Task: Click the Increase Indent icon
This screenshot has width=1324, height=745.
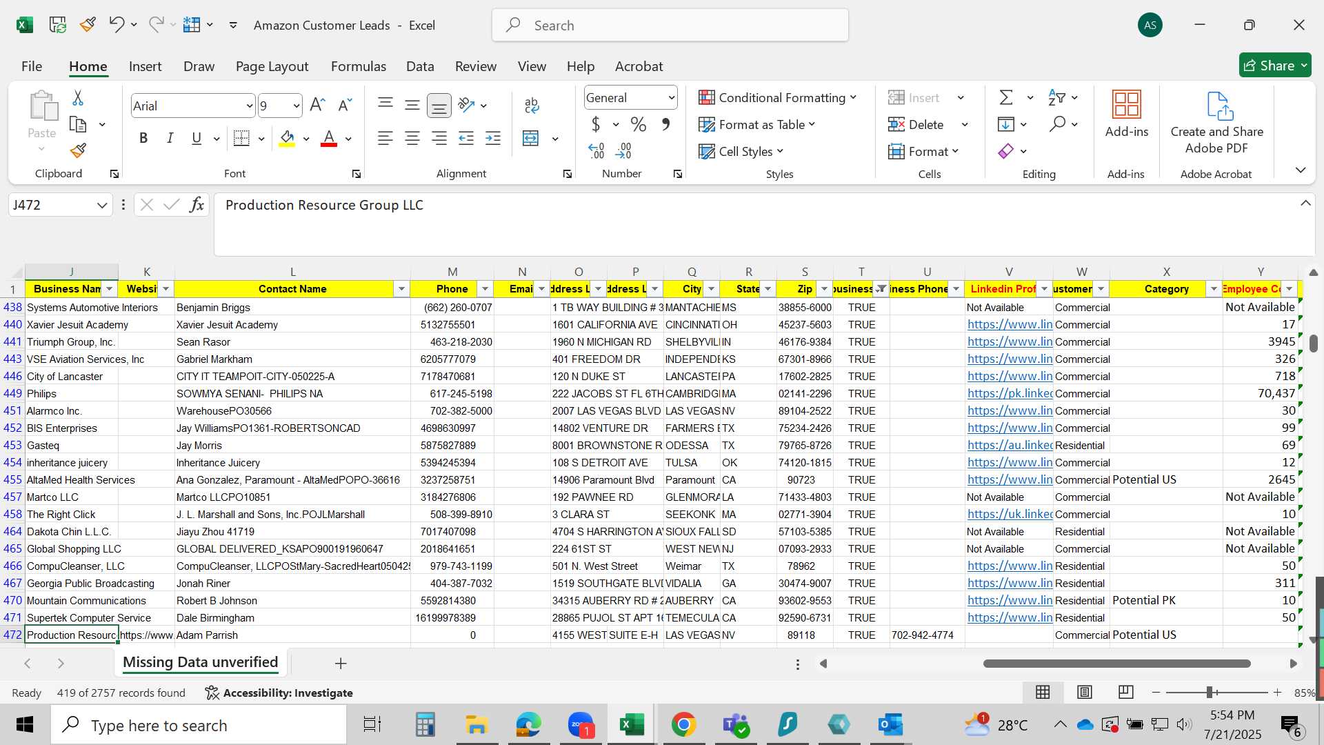Action: [x=493, y=138]
